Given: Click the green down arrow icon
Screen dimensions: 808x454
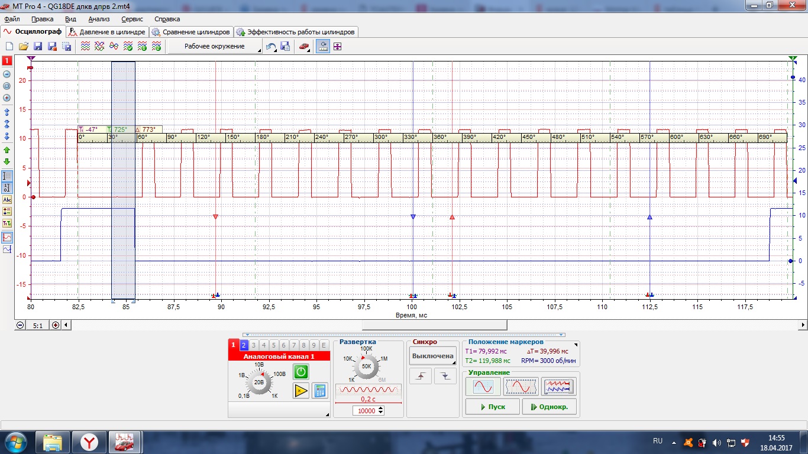Looking at the screenshot, I should click(7, 161).
